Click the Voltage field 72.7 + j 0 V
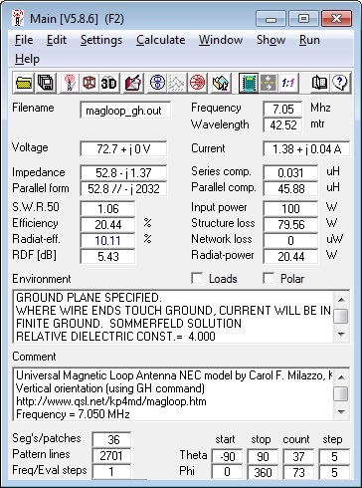362x488 pixels. 123,149
